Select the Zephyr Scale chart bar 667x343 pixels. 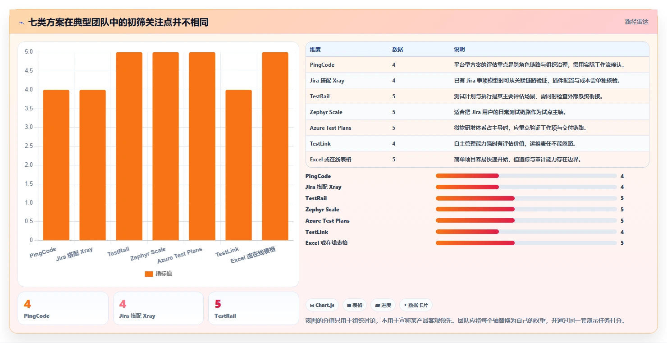[x=165, y=146]
